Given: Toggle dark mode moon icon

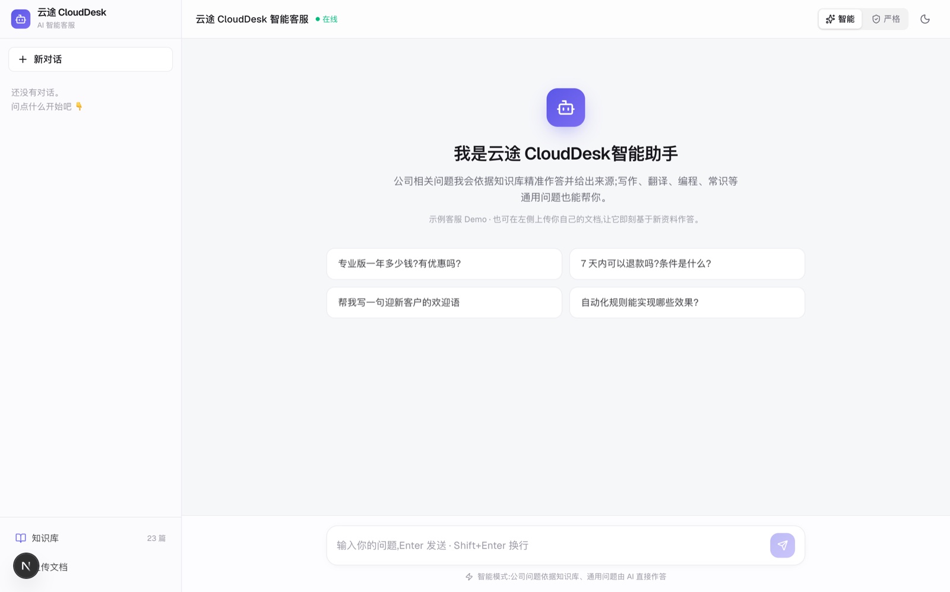Looking at the screenshot, I should coord(925,19).
